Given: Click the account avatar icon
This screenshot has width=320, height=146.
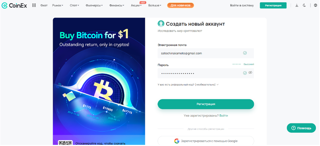Looking at the screenshot, I should pyautogui.click(x=161, y=24).
